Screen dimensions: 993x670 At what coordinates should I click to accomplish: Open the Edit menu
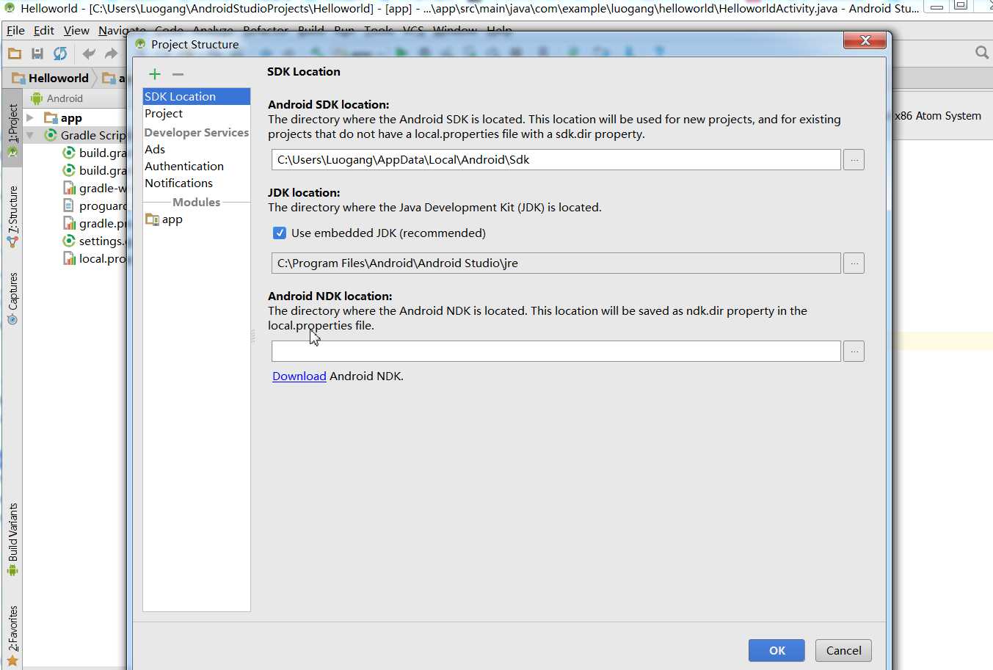point(44,31)
